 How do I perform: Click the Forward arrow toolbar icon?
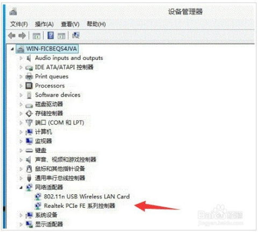pos(22,36)
